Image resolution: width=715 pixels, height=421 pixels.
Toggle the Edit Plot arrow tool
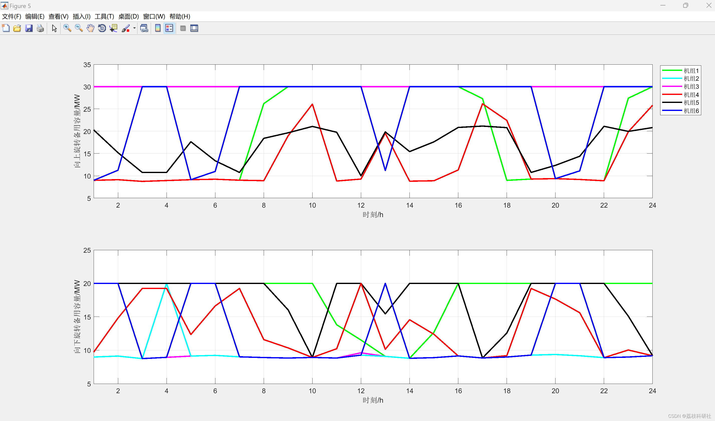tap(55, 28)
